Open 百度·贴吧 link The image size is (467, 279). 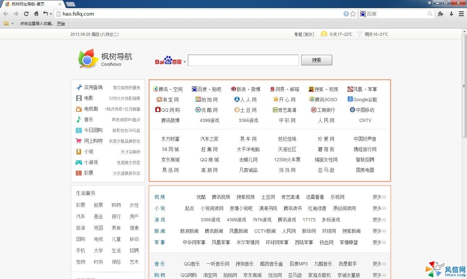(x=207, y=89)
